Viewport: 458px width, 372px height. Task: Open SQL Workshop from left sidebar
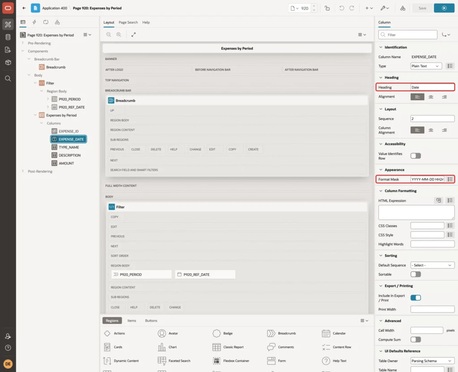point(8,37)
